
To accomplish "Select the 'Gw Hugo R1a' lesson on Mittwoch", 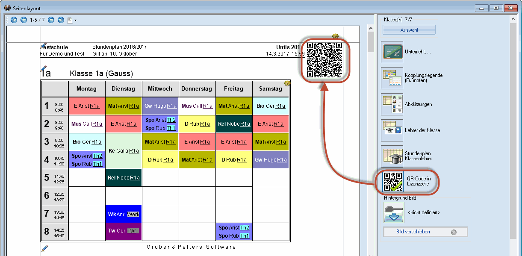I will pos(160,106).
